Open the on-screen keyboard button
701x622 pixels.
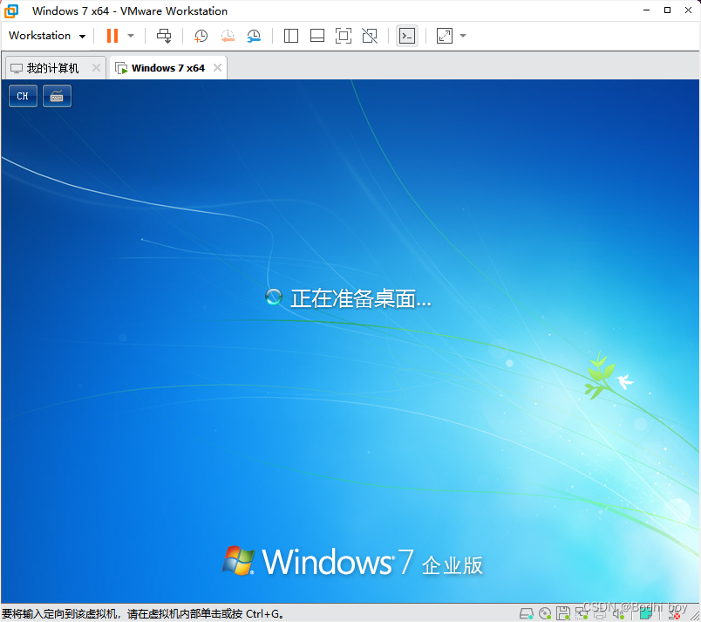click(57, 96)
